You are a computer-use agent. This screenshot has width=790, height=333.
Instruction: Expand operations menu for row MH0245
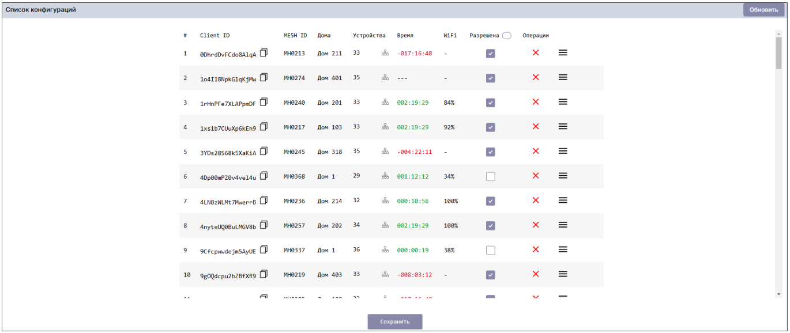563,151
